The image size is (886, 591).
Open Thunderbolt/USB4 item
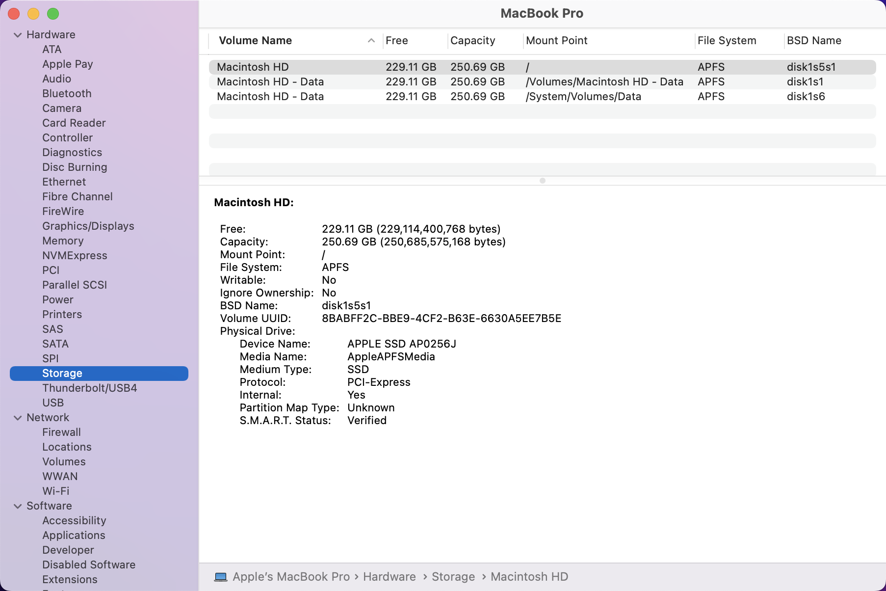[x=90, y=388]
